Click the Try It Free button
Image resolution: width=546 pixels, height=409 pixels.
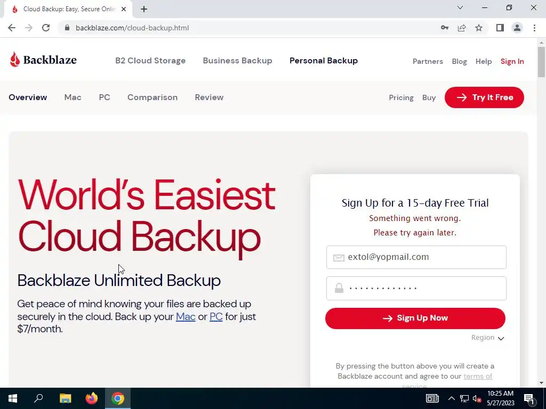point(484,97)
